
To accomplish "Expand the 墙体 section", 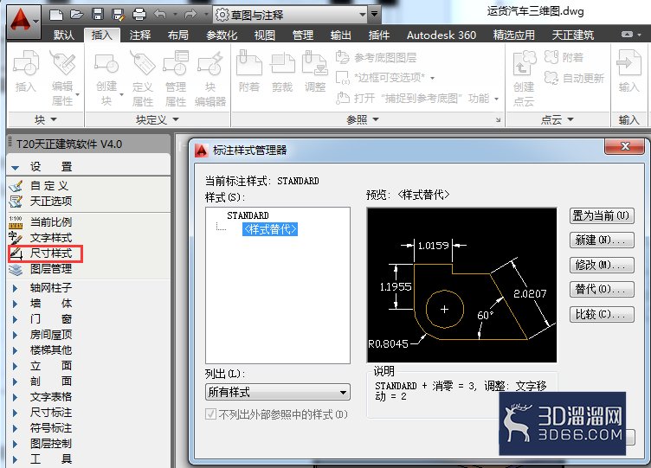I will [16, 304].
